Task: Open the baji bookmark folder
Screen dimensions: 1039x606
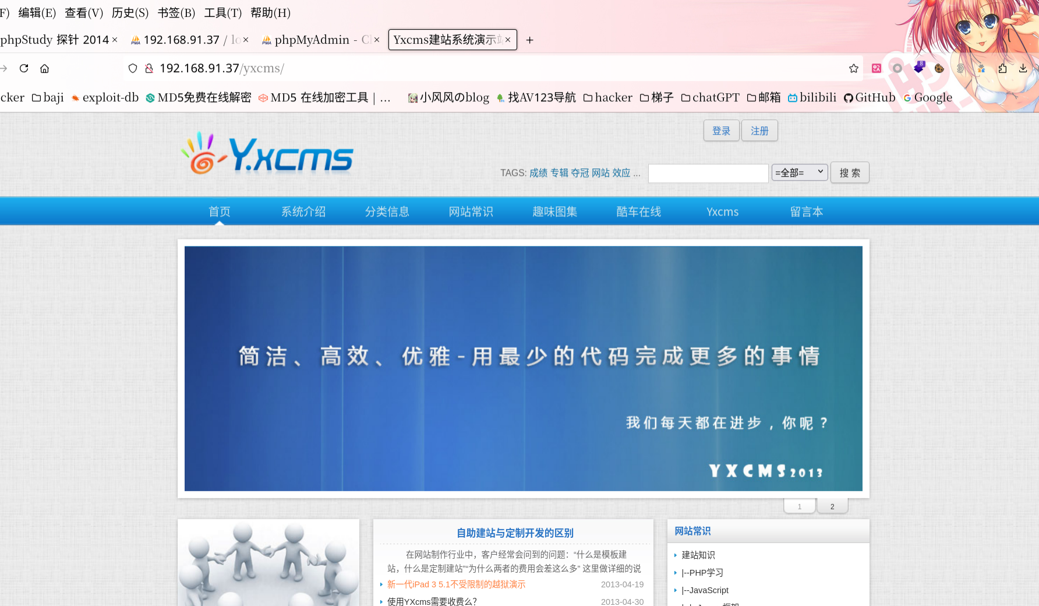Action: (x=48, y=97)
